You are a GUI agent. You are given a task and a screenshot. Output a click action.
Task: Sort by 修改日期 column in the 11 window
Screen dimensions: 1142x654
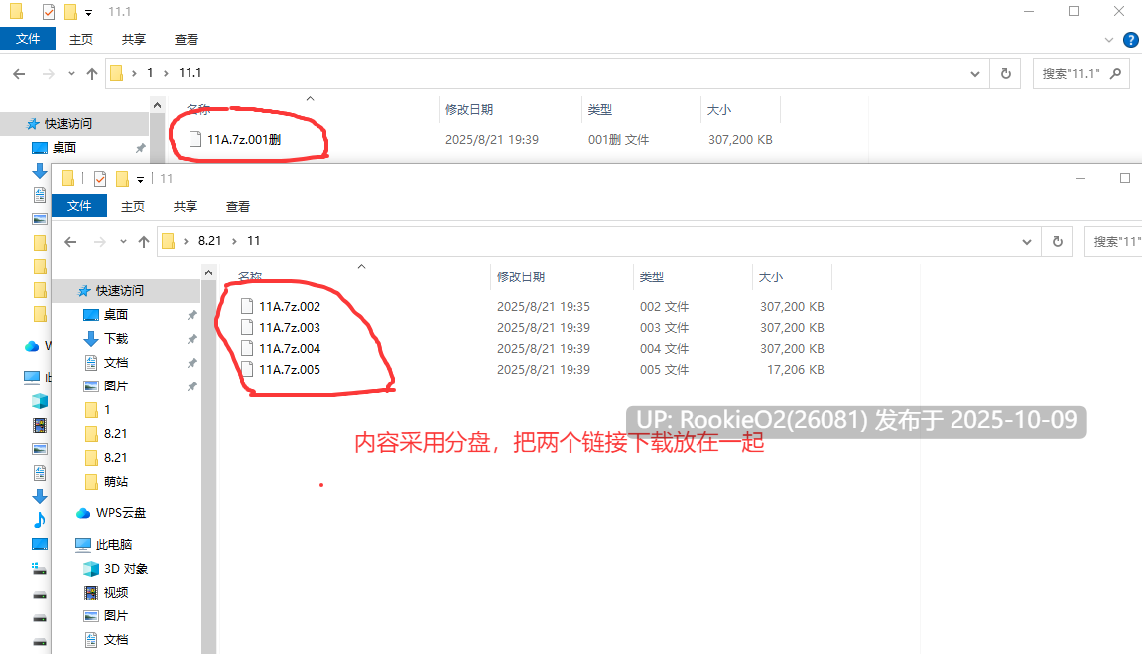pyautogui.click(x=521, y=277)
